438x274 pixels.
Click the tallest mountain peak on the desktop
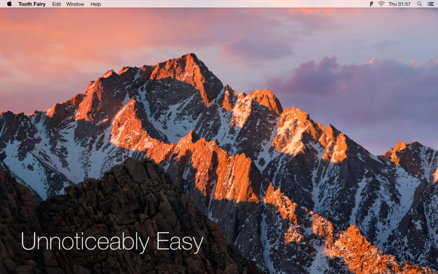pos(190,59)
